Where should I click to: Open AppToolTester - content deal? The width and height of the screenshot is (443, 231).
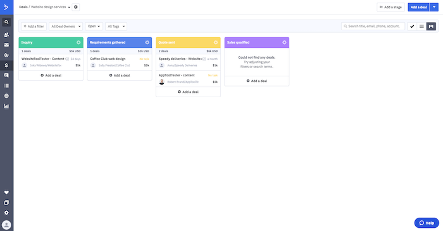click(x=177, y=75)
